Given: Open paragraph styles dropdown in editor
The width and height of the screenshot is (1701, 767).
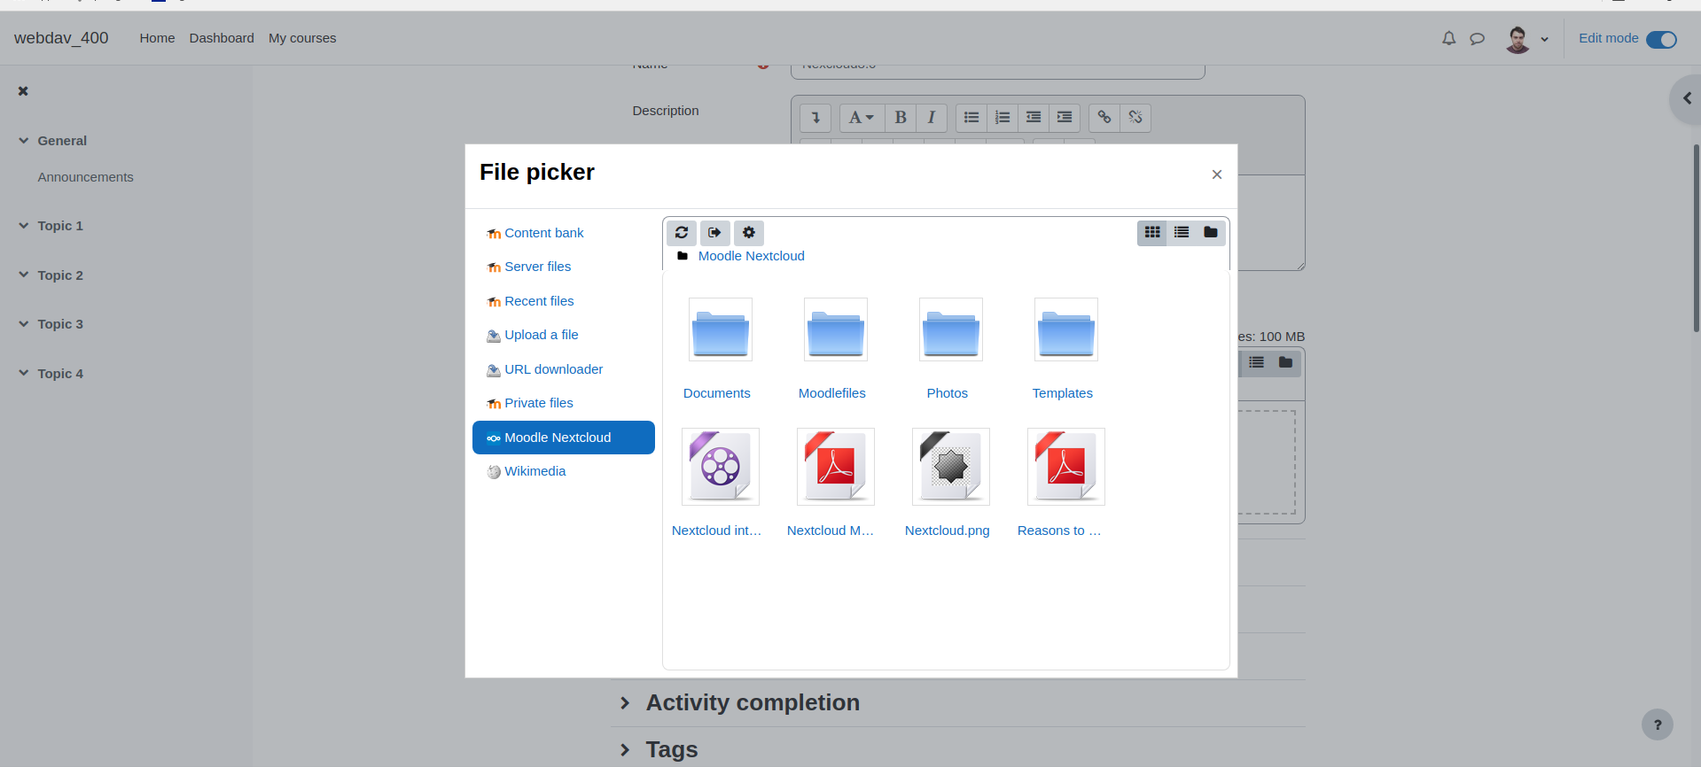Looking at the screenshot, I should click(x=862, y=117).
